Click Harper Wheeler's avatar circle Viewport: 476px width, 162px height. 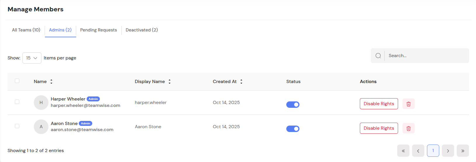click(41, 103)
